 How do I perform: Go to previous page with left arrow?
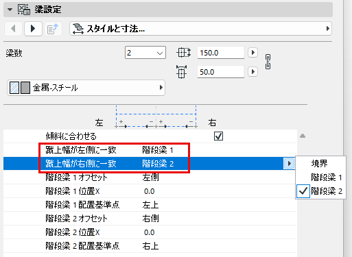click(x=13, y=29)
